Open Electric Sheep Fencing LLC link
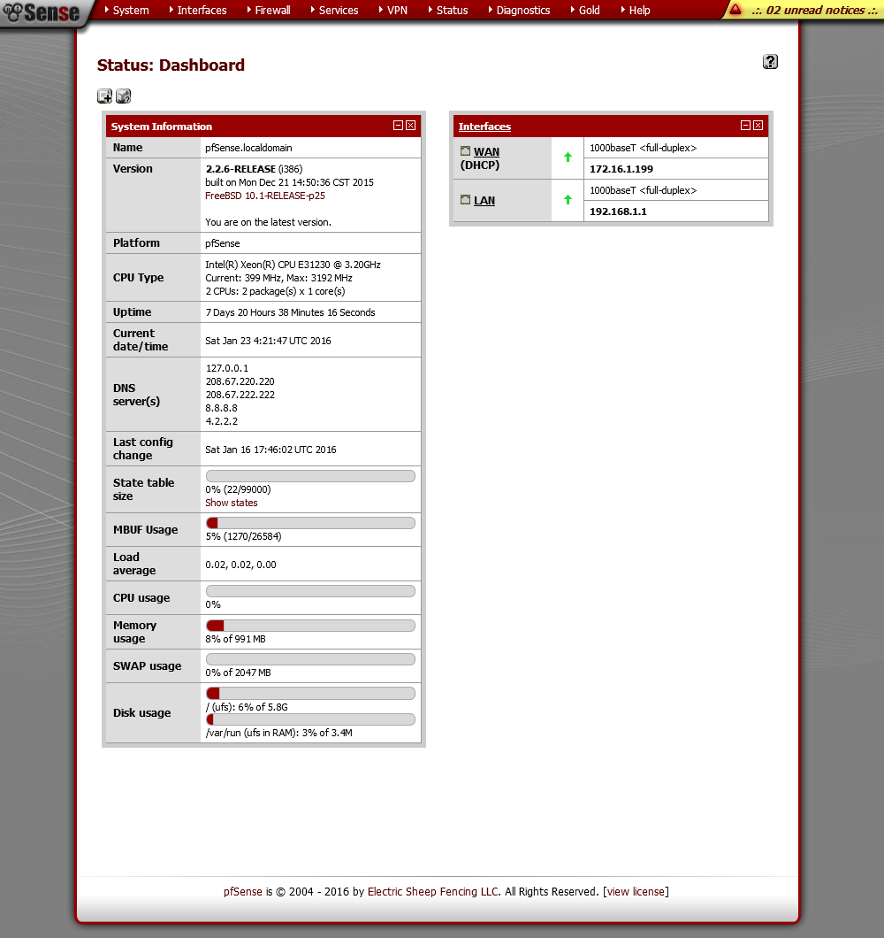 coord(433,891)
